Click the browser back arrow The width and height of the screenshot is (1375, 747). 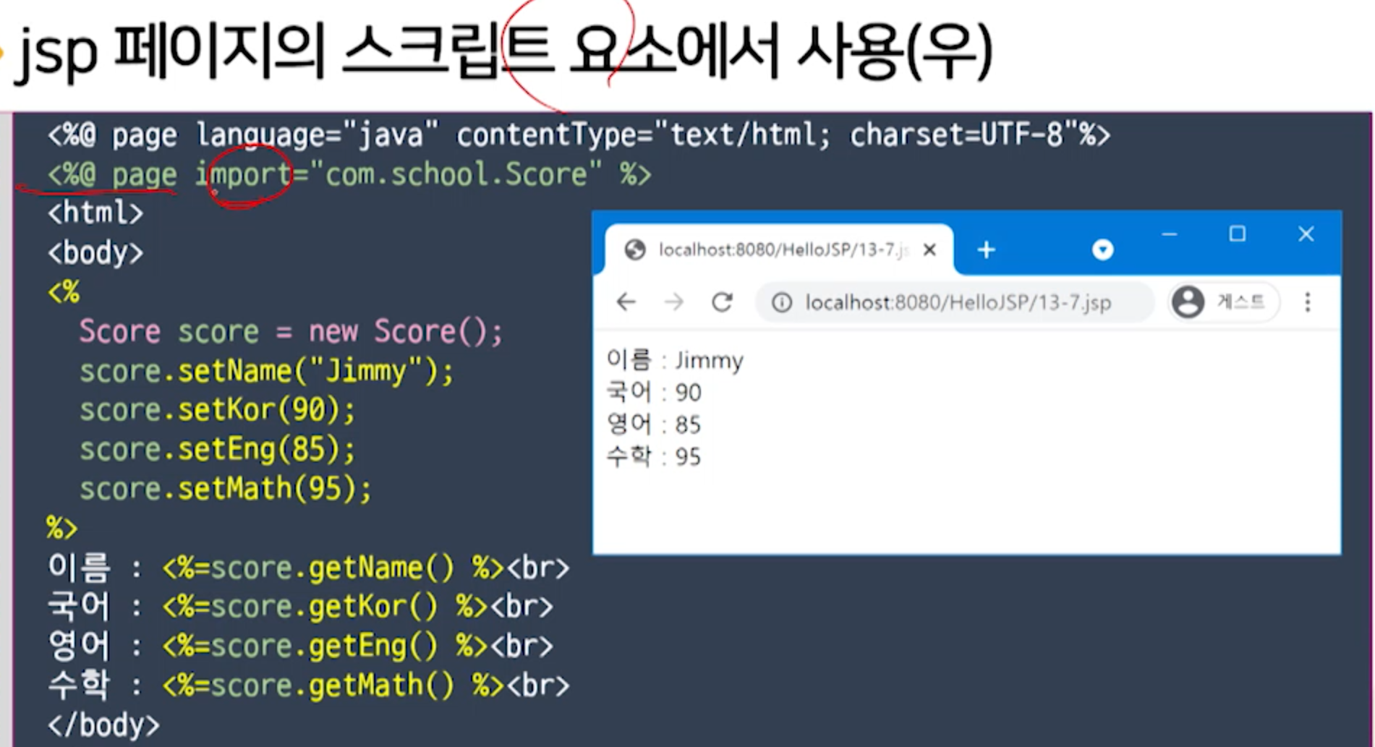click(x=626, y=302)
